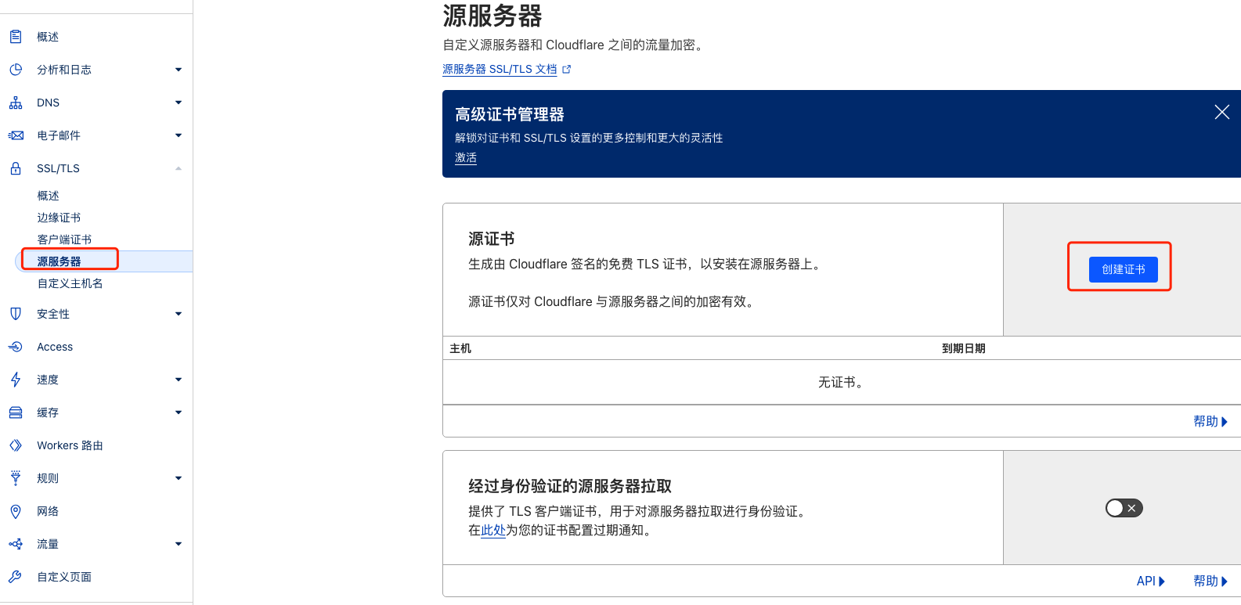
Task: Click the 自定义页面 wrench icon
Action: pyautogui.click(x=16, y=577)
